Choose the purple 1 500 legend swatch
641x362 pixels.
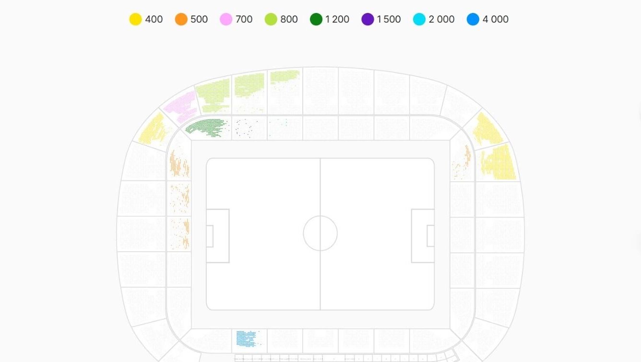pos(368,20)
